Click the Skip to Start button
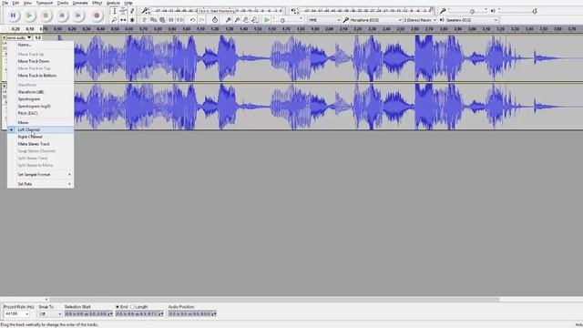The image size is (583, 328). pos(62,15)
